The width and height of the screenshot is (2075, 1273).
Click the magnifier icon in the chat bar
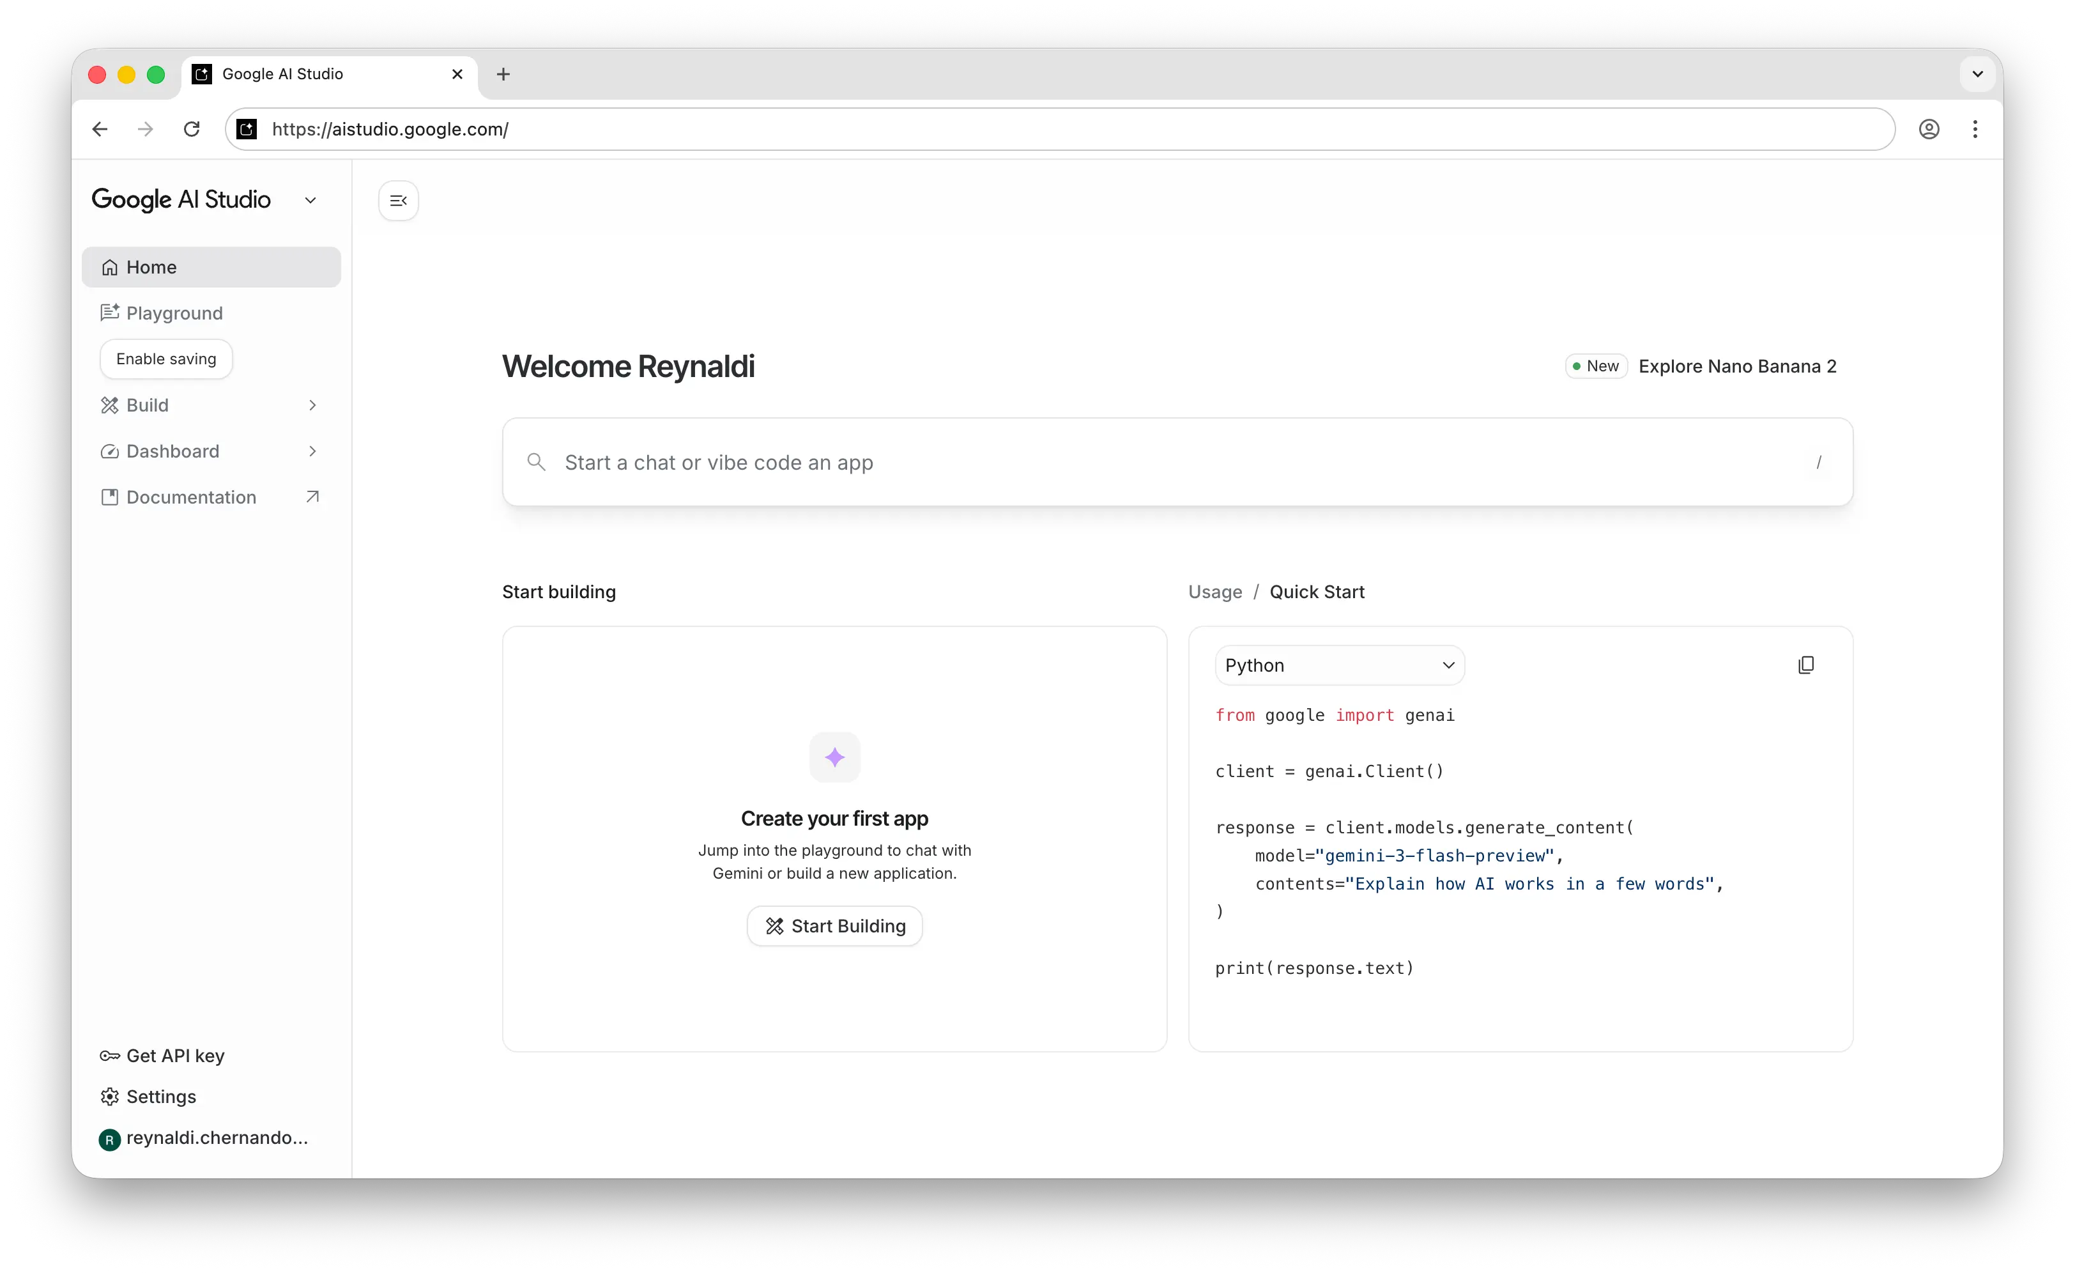pos(537,461)
